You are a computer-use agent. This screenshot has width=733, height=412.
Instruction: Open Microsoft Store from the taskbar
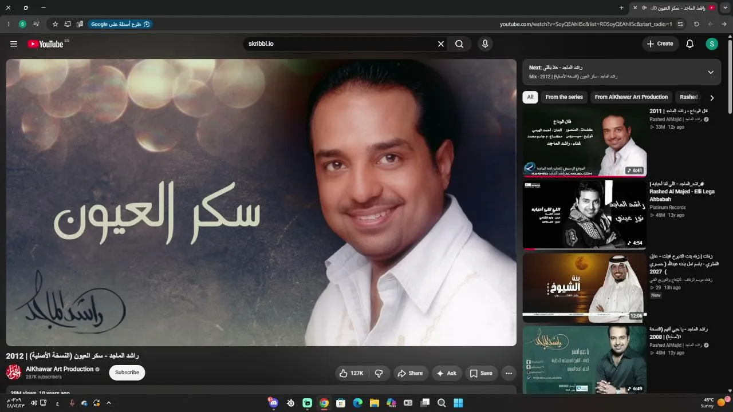[341, 403]
